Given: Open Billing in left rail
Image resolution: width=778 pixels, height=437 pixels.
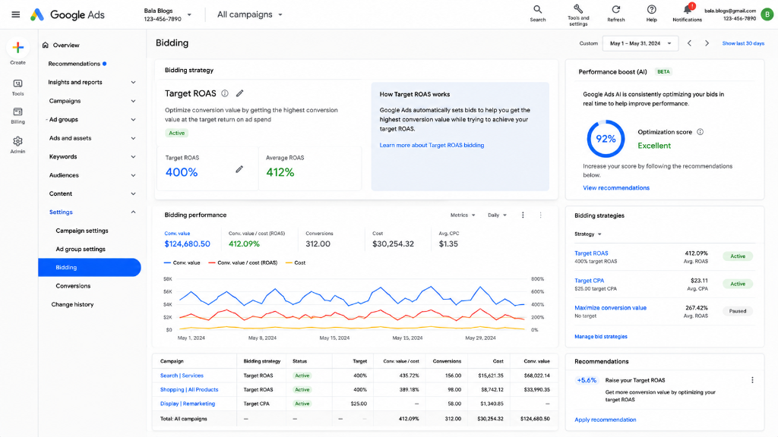Looking at the screenshot, I should pyautogui.click(x=18, y=115).
